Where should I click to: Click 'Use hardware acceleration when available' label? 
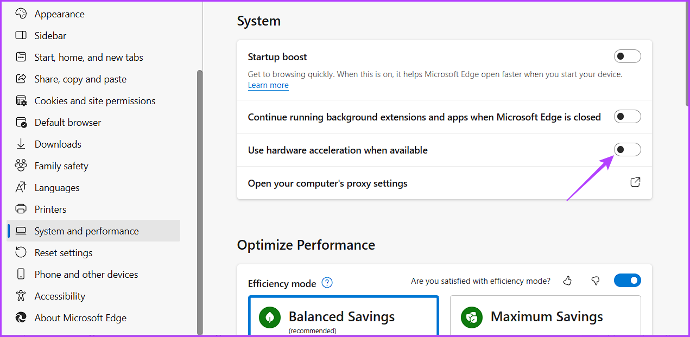[338, 150]
